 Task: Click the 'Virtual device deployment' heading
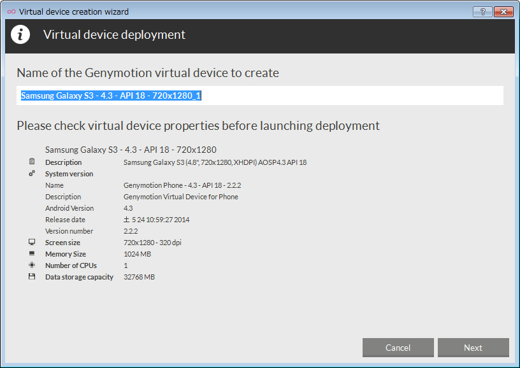point(114,34)
